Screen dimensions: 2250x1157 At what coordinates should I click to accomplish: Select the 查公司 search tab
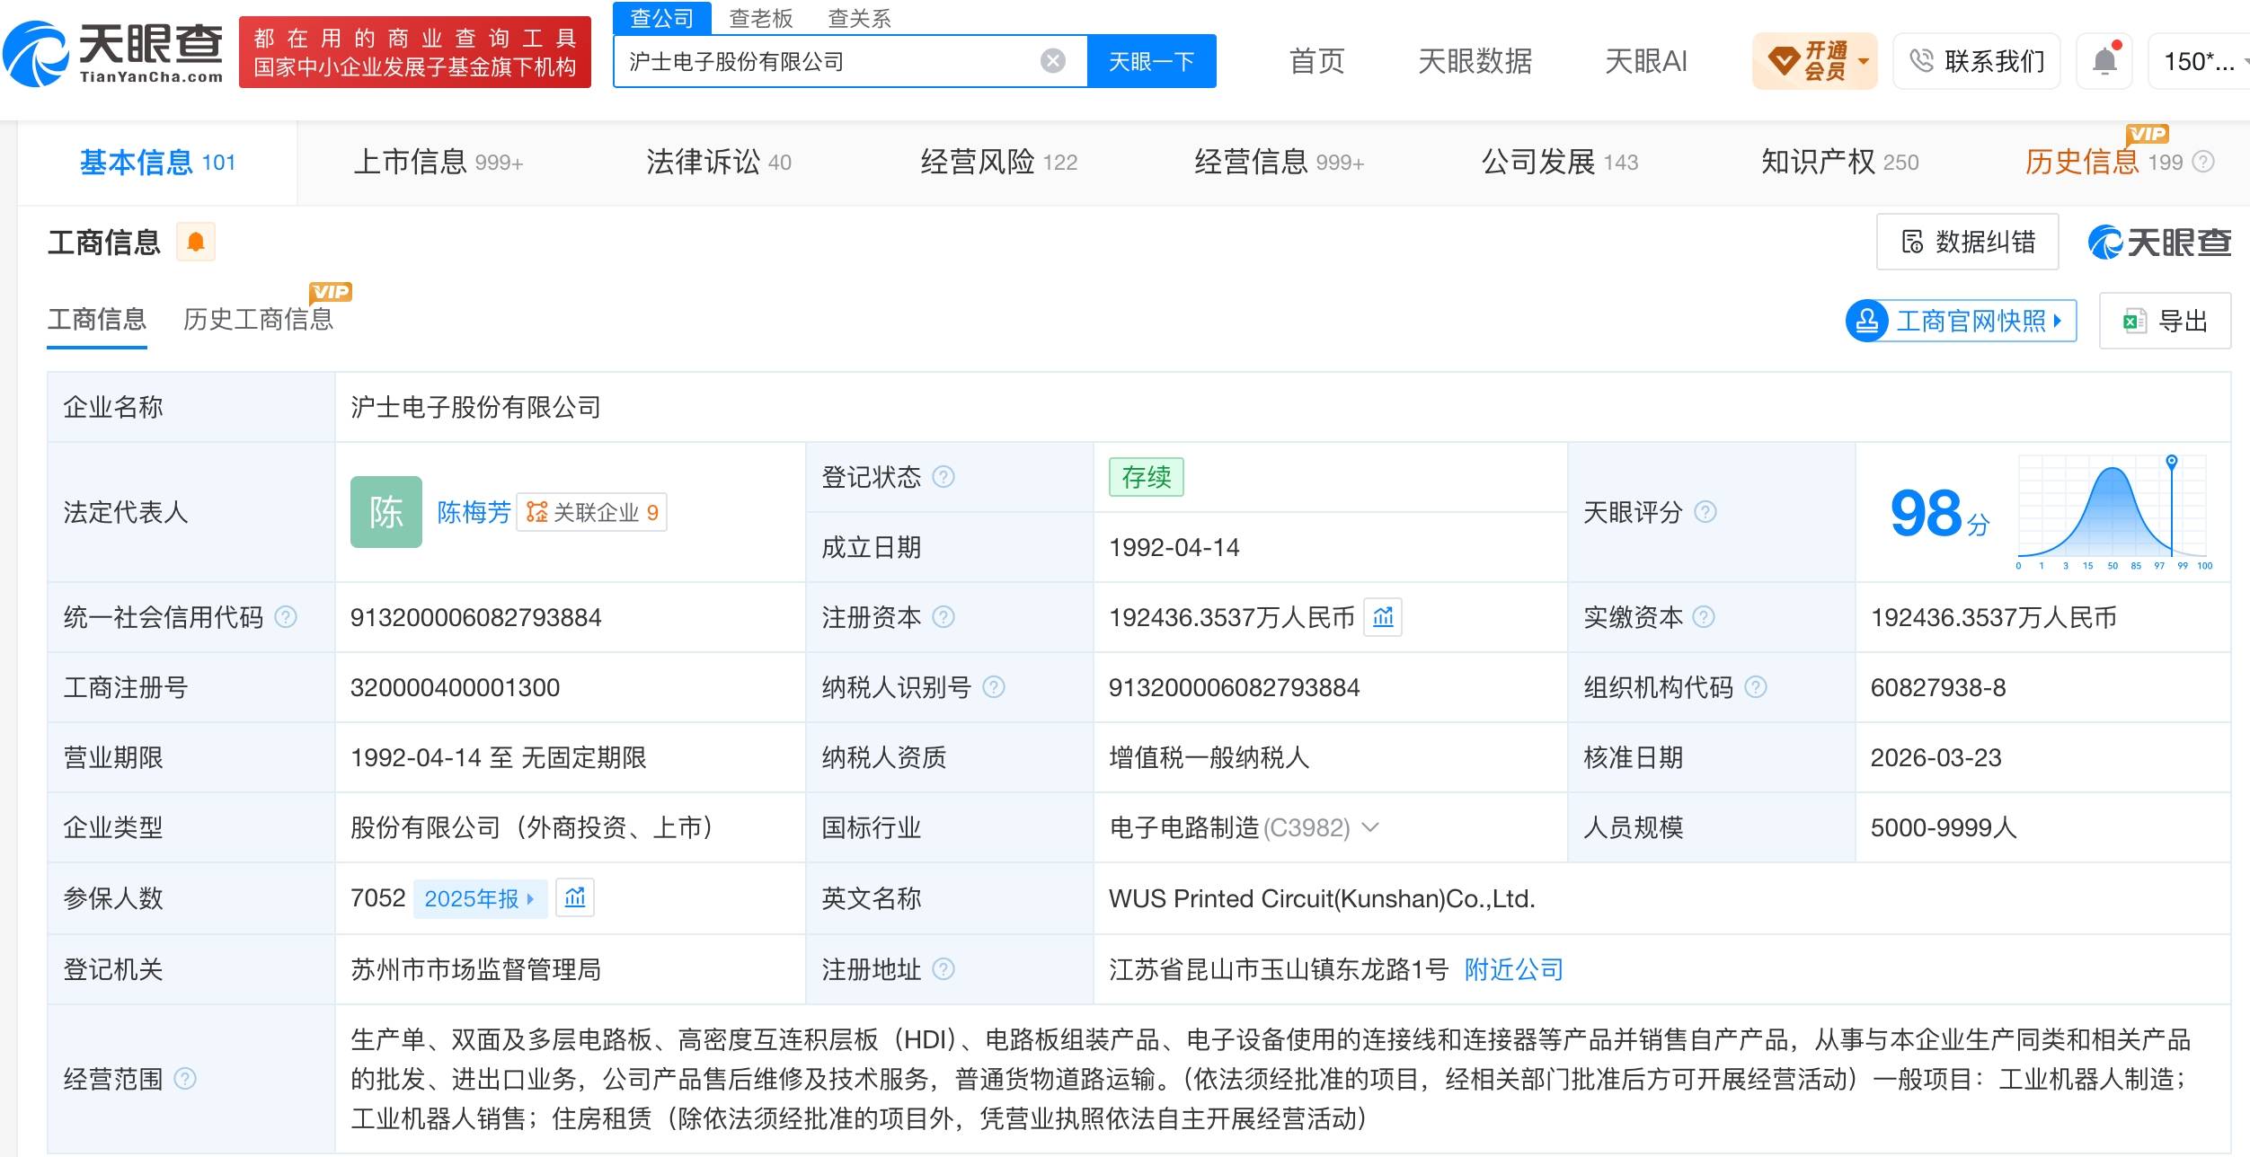(661, 18)
